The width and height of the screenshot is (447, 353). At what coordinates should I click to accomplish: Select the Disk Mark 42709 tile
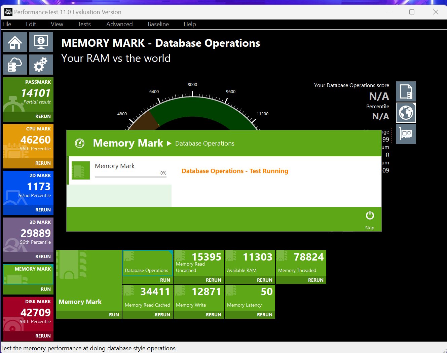[x=28, y=315]
